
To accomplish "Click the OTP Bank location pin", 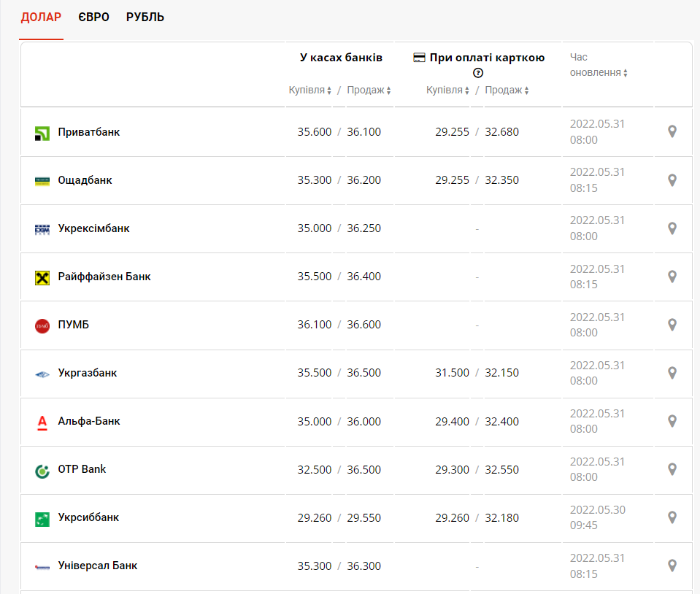I will pos(672,469).
